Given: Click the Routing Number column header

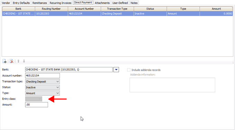Looking at the screenshot, I should click(x=52, y=9).
